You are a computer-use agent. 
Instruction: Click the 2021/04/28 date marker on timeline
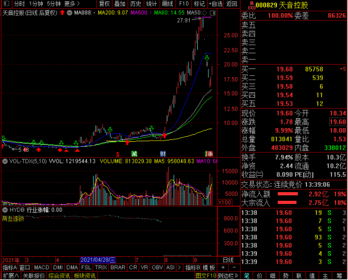coord(98,260)
